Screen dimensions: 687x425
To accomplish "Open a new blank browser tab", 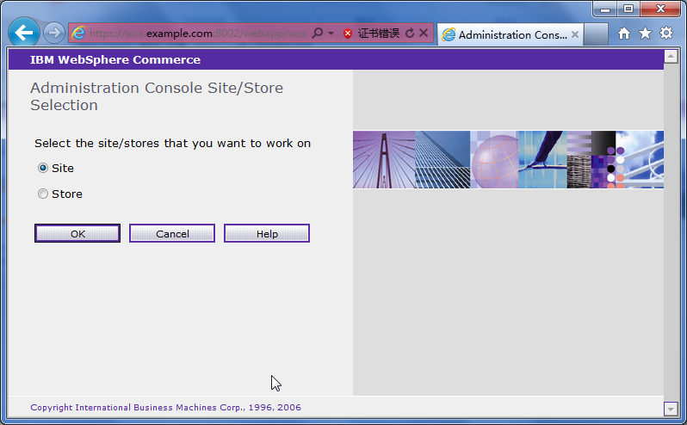I will pos(596,34).
